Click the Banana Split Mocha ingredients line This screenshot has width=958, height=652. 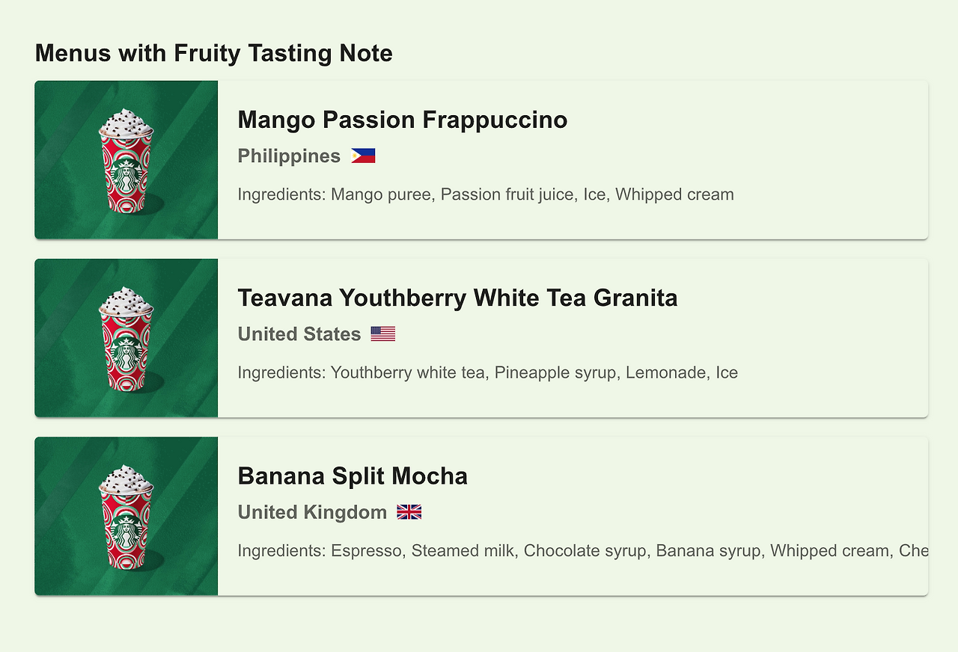(582, 551)
